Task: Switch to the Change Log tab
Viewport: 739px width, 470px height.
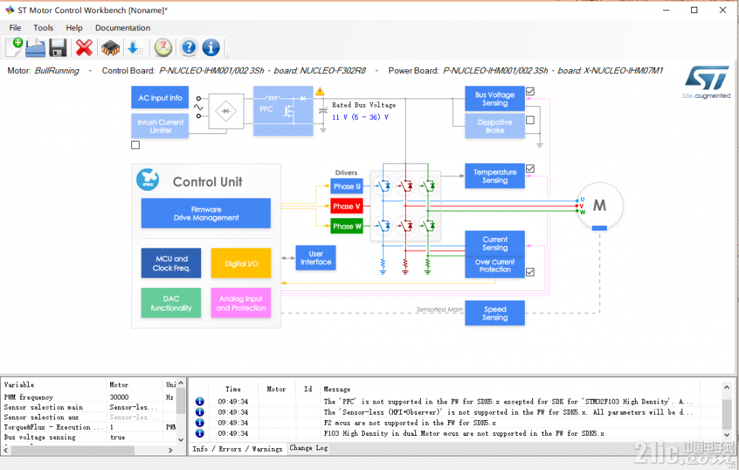Action: point(308,448)
